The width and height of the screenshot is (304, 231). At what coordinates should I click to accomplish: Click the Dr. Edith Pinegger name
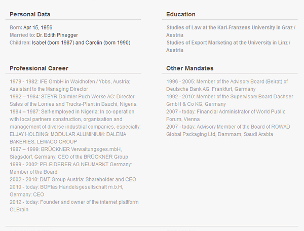(x=57, y=35)
